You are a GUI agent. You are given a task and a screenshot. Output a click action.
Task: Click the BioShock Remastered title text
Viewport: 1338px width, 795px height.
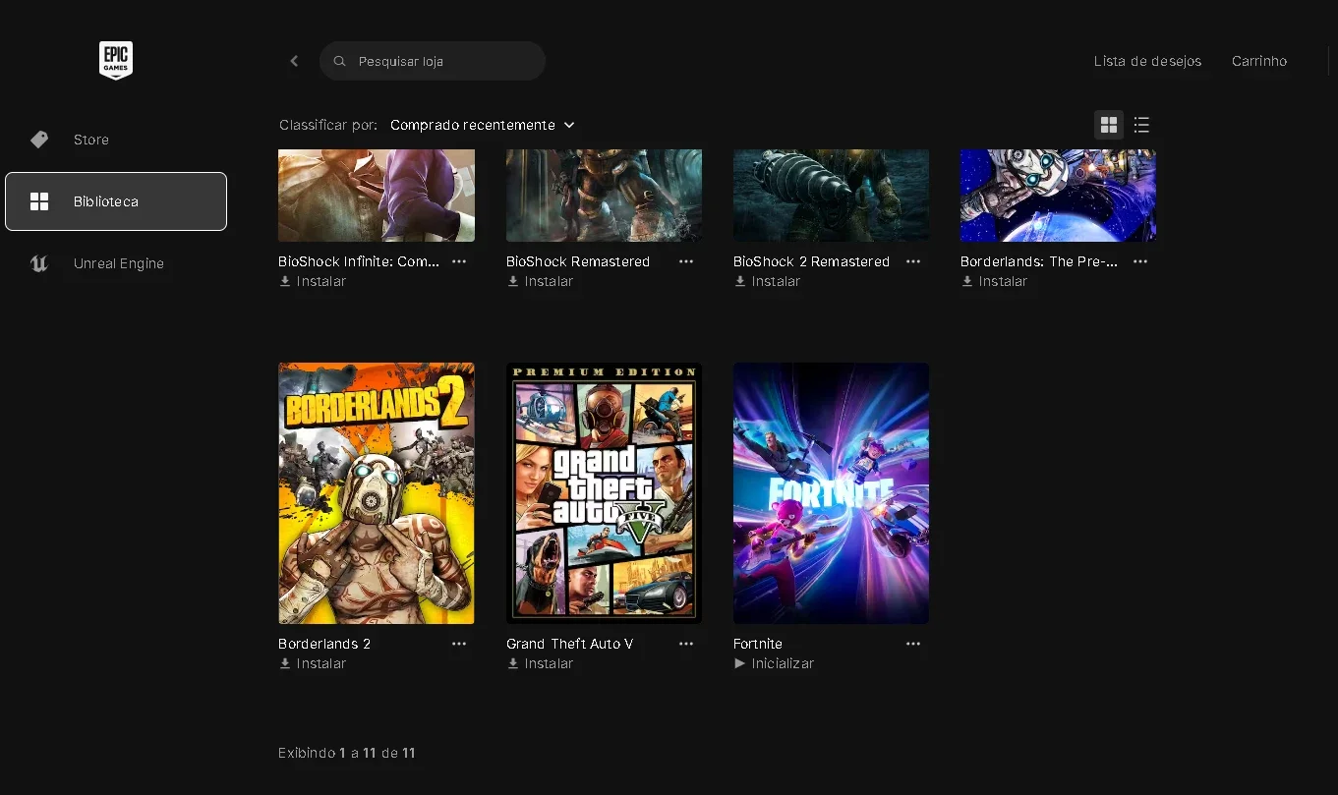tap(578, 261)
